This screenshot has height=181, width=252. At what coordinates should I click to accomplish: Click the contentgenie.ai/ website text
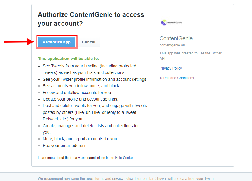click(172, 45)
